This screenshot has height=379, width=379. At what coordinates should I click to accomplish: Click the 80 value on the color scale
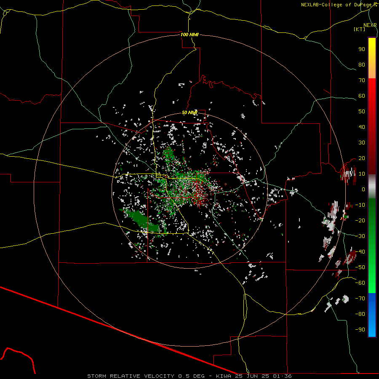pos(362,64)
